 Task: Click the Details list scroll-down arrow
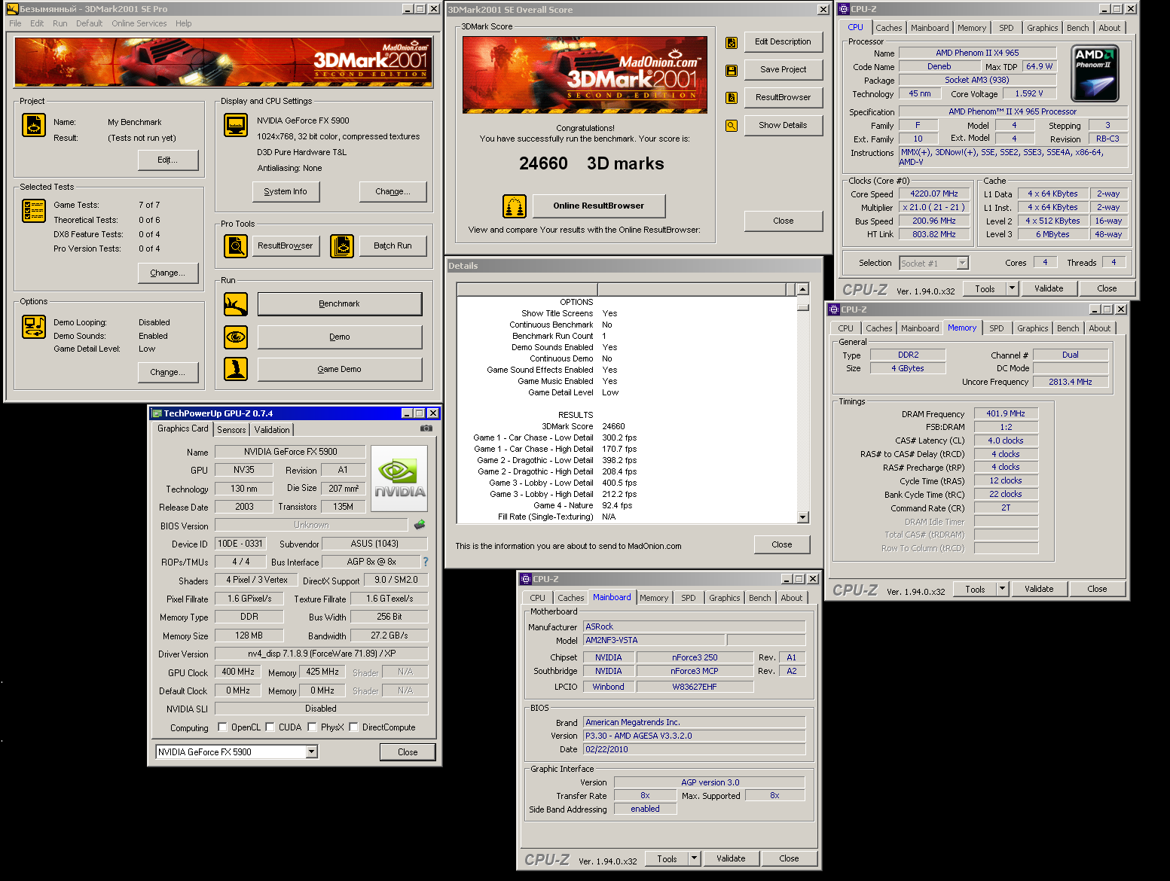pyautogui.click(x=803, y=517)
